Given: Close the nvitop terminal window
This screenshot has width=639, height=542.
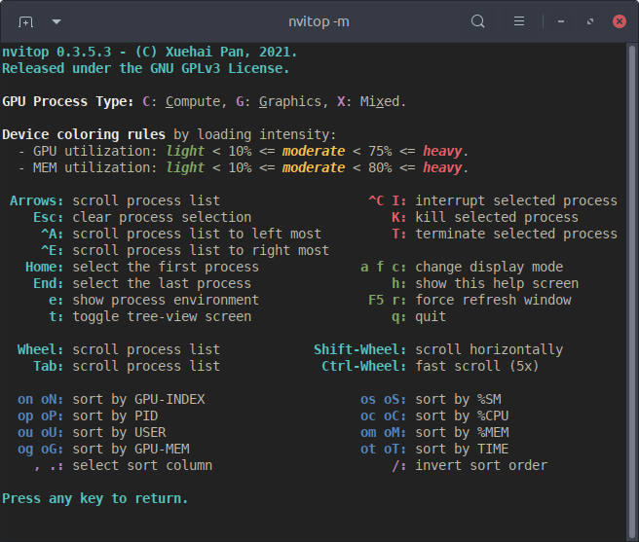Looking at the screenshot, I should [x=620, y=21].
